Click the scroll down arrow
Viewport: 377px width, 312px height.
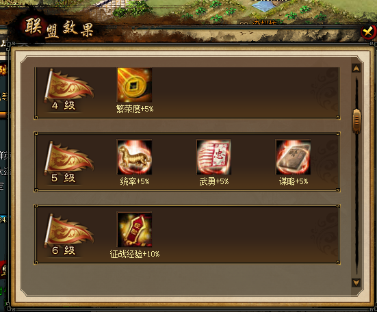pos(356,283)
